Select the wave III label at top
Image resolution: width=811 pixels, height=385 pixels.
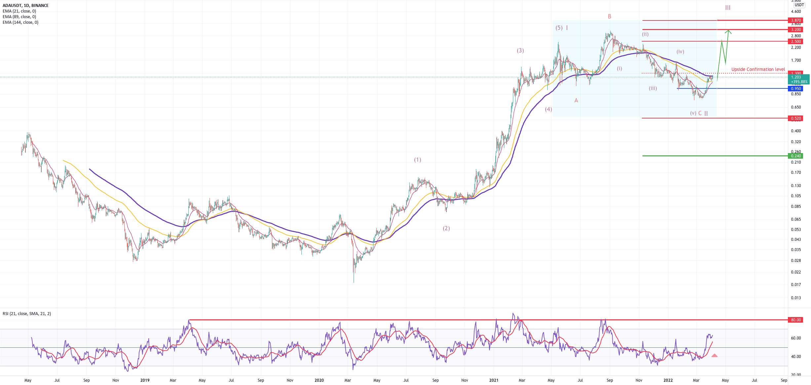pos(728,8)
